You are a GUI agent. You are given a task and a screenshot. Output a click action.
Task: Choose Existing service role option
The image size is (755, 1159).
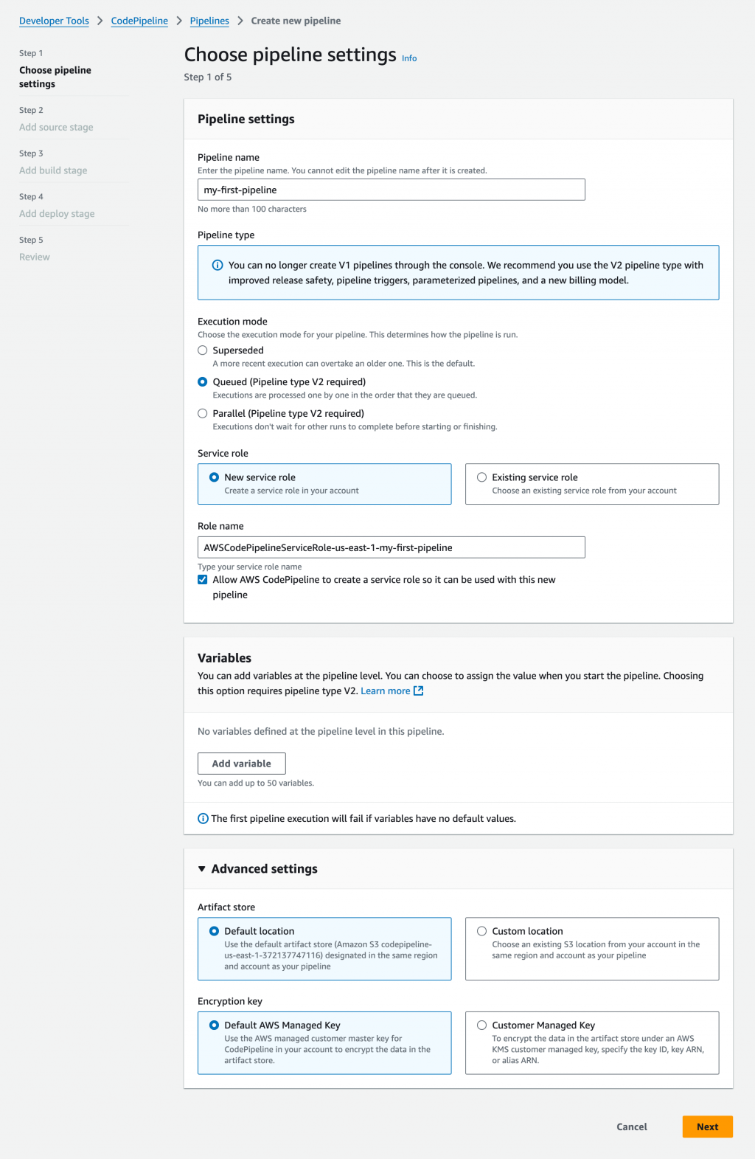(x=482, y=477)
